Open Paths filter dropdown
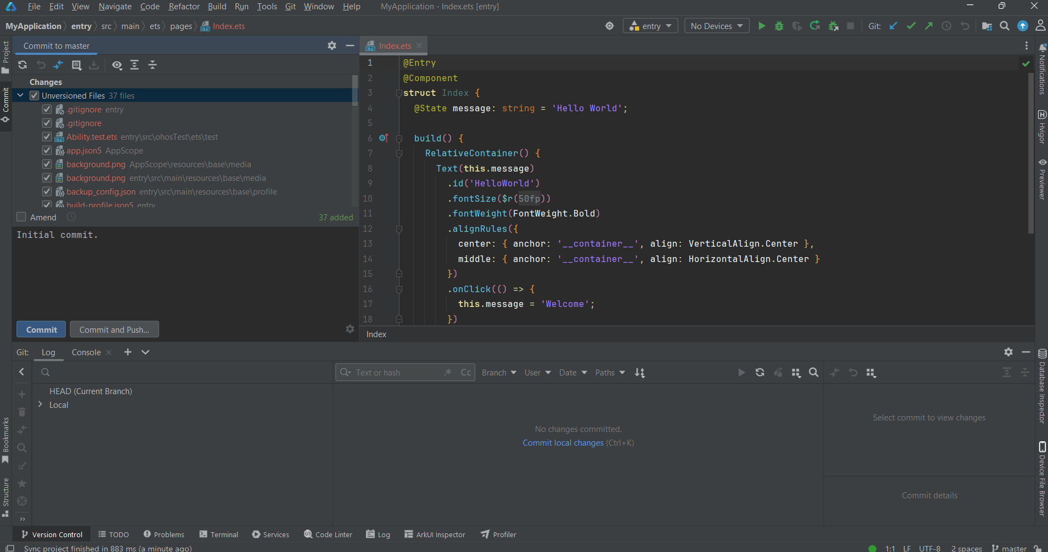 [x=610, y=372]
